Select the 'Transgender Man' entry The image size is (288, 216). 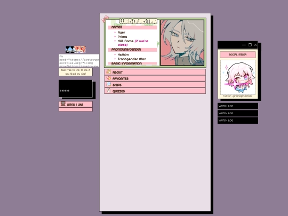tap(132, 59)
